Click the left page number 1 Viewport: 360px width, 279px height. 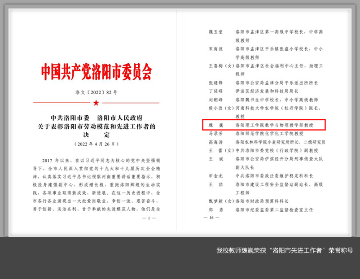(149, 218)
